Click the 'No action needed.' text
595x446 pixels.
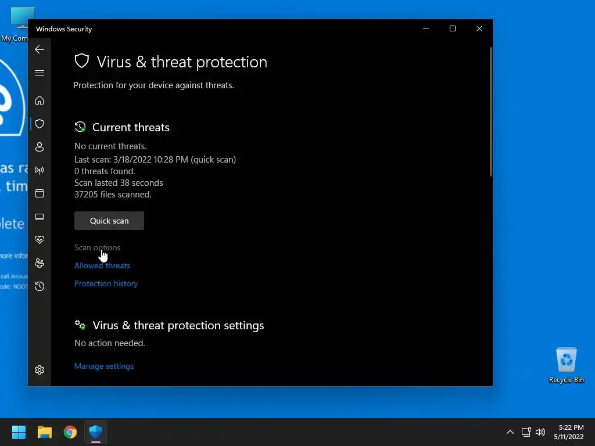[110, 343]
